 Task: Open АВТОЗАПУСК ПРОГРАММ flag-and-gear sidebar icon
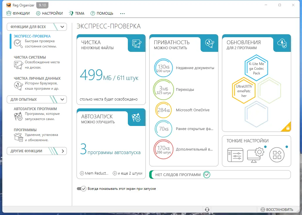pos(18,117)
